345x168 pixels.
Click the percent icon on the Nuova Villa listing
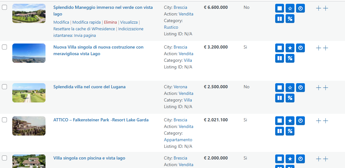[x=290, y=58]
